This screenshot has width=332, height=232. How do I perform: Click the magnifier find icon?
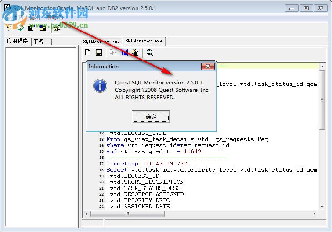(x=150, y=53)
